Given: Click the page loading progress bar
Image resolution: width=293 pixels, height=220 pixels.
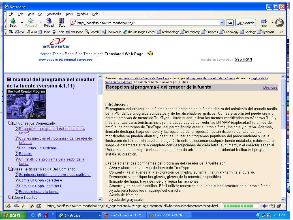Looking at the screenshot, I should pos(241,206).
